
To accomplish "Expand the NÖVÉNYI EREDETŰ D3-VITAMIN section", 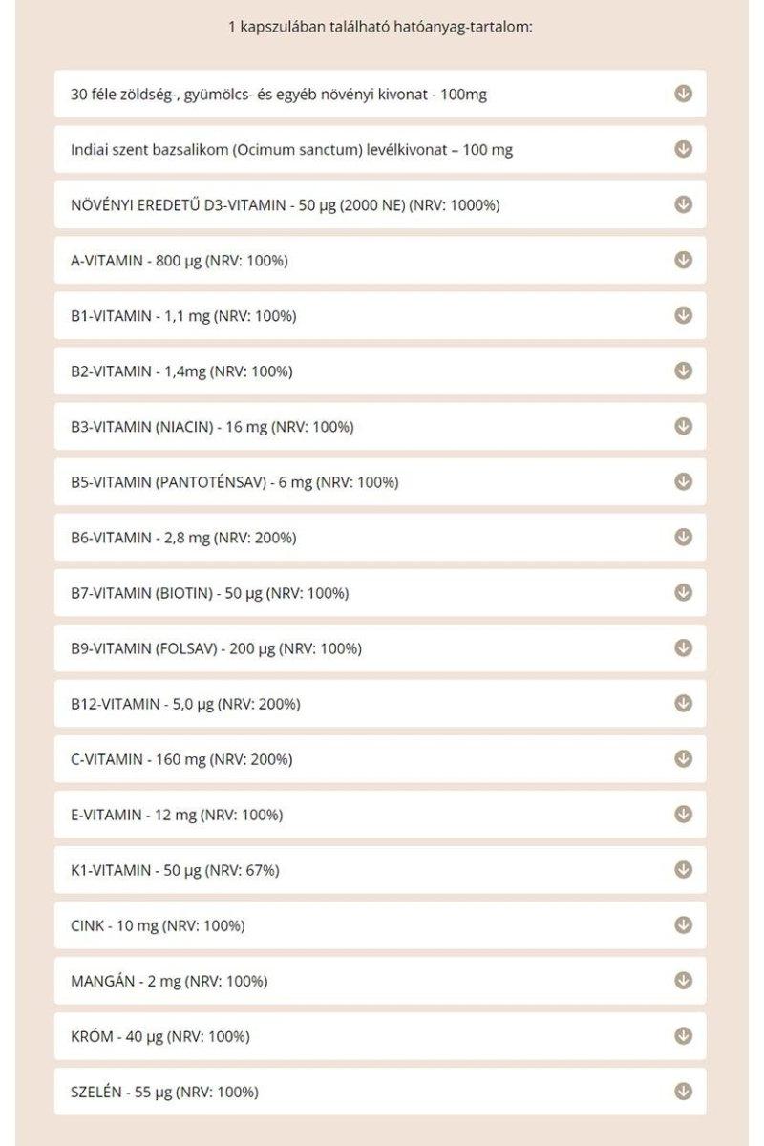I will click(x=681, y=204).
